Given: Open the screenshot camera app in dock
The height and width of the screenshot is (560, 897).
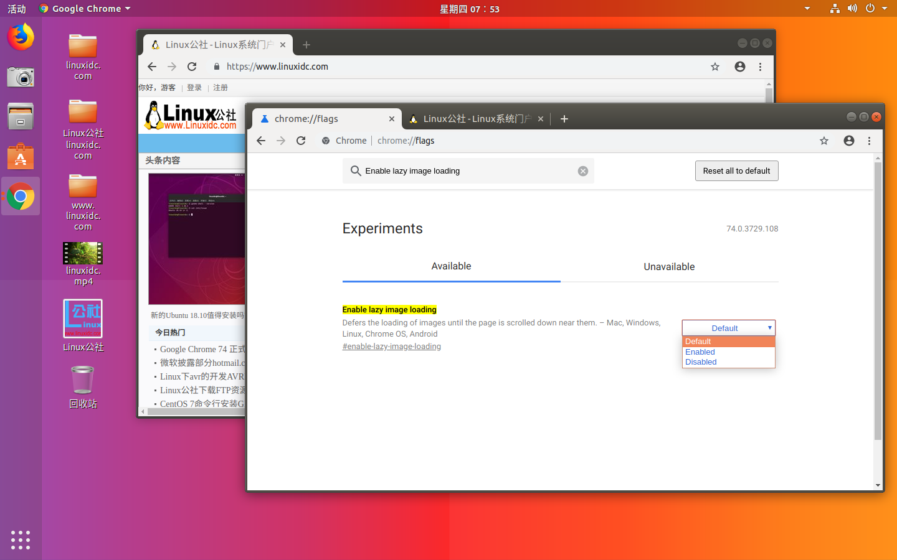Looking at the screenshot, I should [x=21, y=77].
